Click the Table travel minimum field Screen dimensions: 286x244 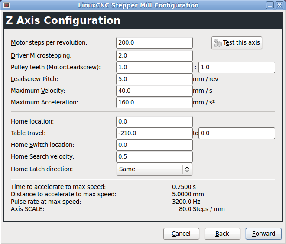coord(154,133)
